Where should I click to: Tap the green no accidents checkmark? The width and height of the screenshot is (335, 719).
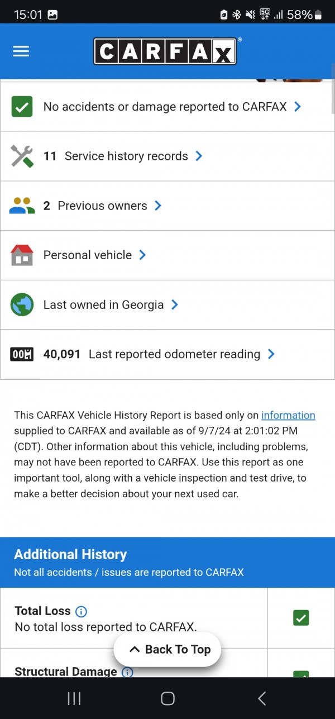pos(22,107)
